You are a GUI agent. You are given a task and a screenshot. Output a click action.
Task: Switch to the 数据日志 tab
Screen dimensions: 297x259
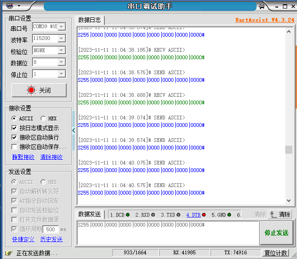90,20
